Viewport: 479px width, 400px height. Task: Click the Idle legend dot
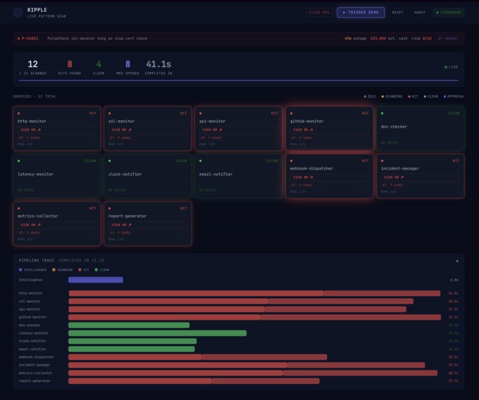tap(365, 96)
